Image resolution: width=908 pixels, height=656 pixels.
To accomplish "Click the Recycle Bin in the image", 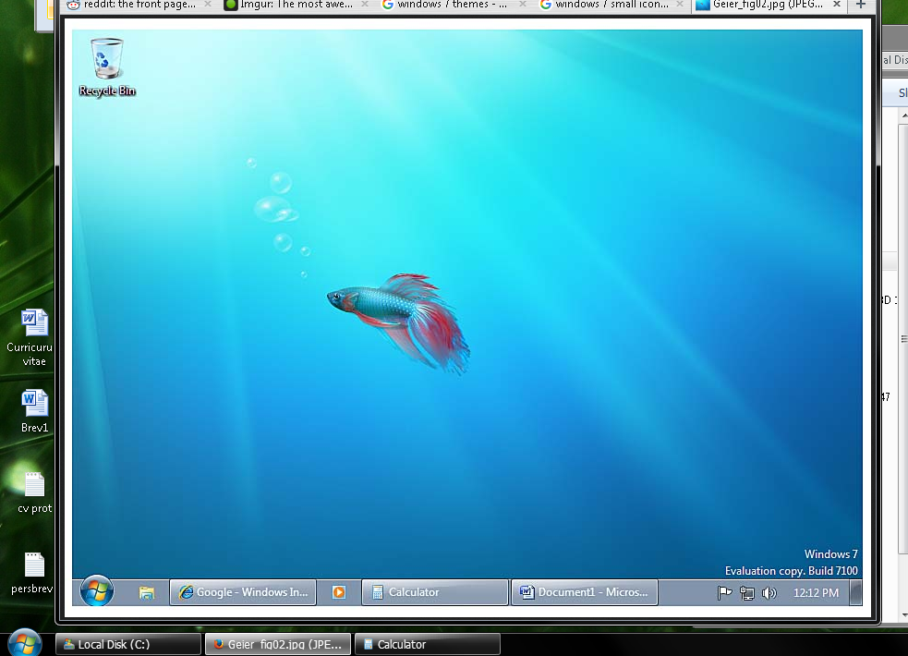I will click(x=107, y=67).
